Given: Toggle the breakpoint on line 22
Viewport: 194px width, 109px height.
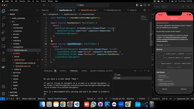Looking at the screenshot, I should click(42, 60).
